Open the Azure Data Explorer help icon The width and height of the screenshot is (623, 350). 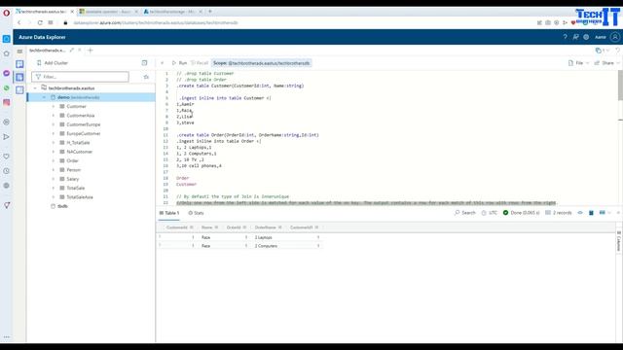(x=565, y=37)
